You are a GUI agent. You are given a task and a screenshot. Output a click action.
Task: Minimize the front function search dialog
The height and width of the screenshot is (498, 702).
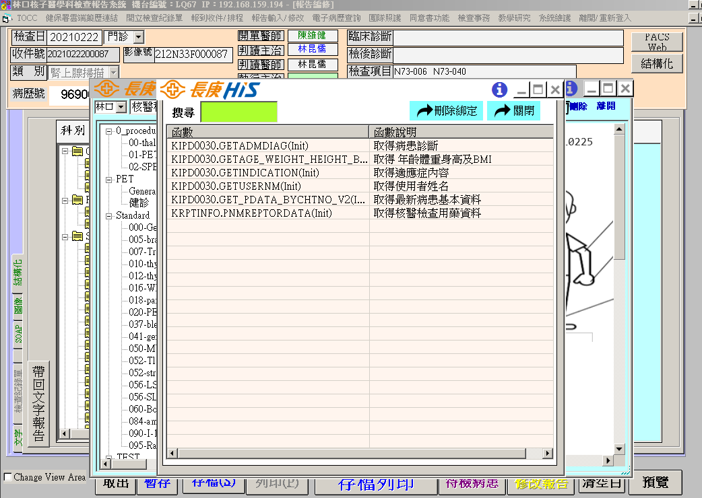click(521, 90)
